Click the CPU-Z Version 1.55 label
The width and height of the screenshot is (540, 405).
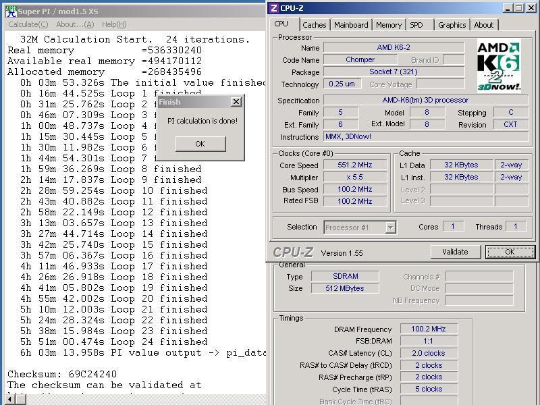pos(342,253)
